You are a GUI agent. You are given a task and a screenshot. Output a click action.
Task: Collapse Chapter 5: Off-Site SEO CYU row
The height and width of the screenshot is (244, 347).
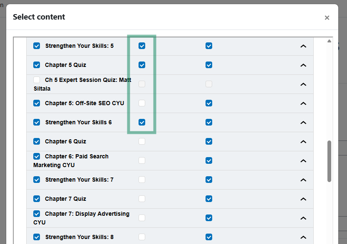click(303, 104)
